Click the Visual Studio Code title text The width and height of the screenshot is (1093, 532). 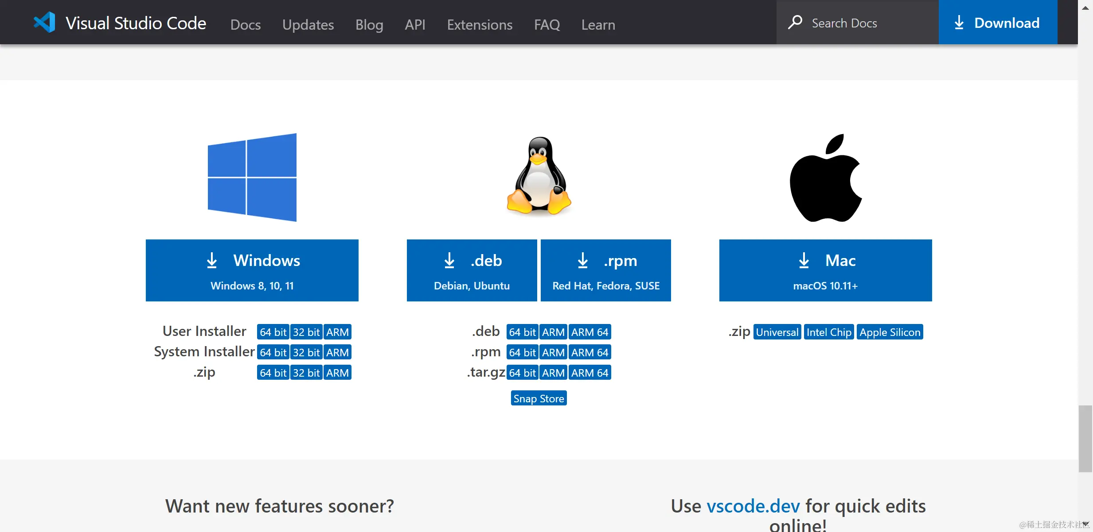pyautogui.click(x=136, y=23)
